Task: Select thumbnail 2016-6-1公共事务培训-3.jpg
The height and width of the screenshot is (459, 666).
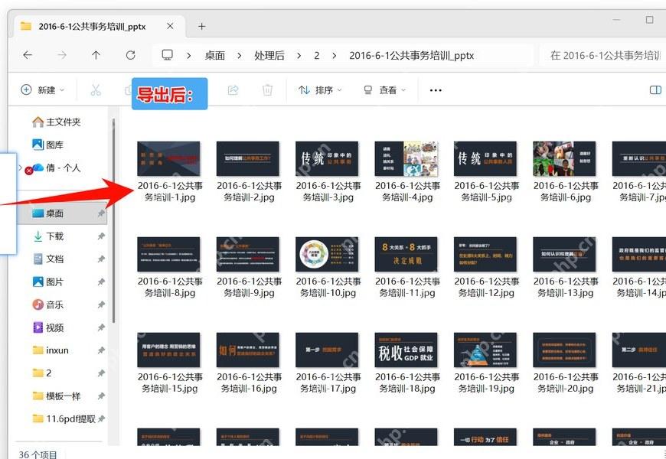Action: [327, 158]
